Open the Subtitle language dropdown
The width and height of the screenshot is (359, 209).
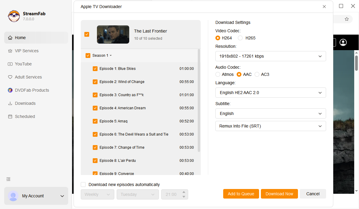click(270, 113)
